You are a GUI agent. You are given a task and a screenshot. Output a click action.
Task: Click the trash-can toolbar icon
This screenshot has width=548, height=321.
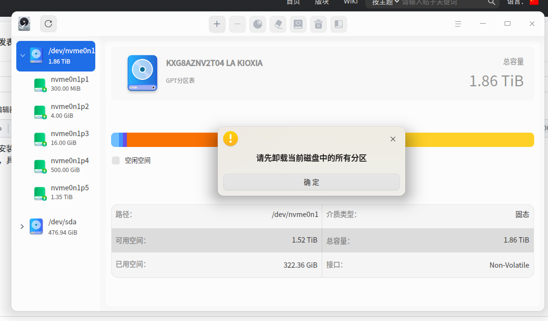click(x=318, y=24)
